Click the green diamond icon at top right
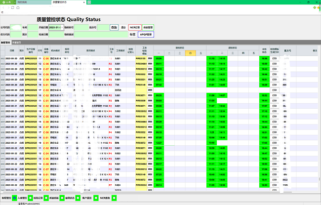321x205 pixels. tap(315, 7)
